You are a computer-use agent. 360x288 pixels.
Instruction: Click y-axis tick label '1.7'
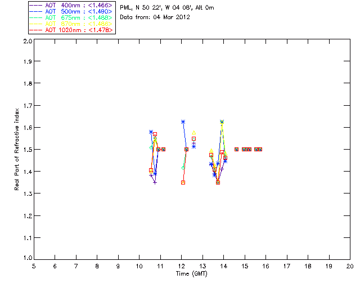click(x=28, y=106)
